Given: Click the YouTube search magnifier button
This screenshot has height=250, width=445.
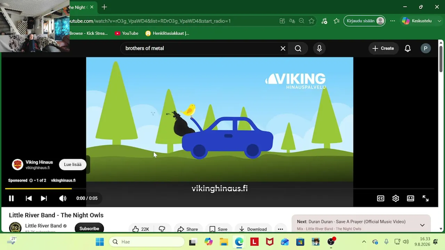Looking at the screenshot, I should (298, 48).
